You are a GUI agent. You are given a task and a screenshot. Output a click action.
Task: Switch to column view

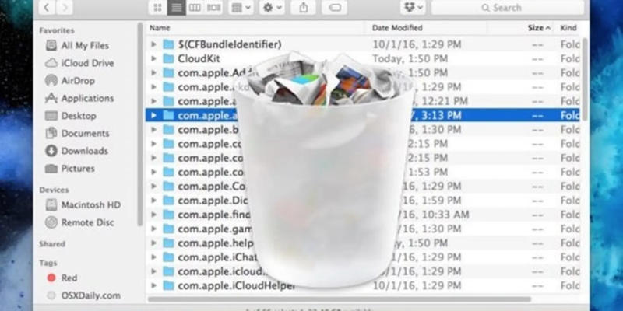point(195,8)
